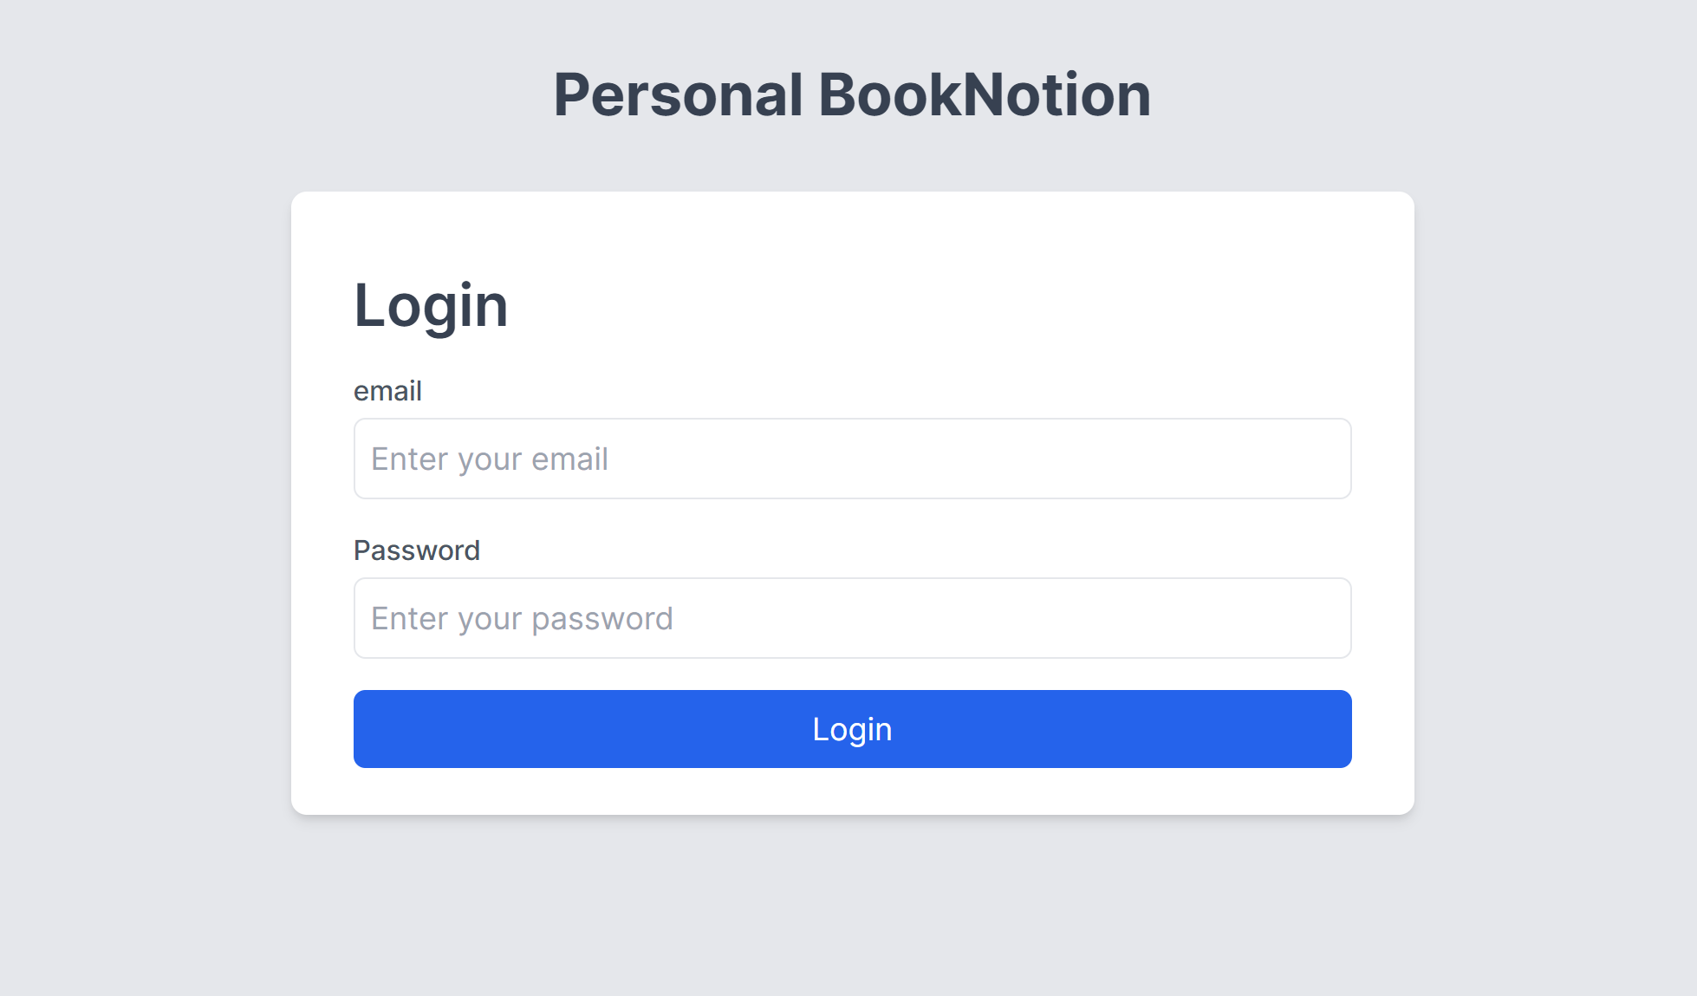Click the word "BookNotion" in the title
This screenshot has width=1697, height=996.
[984, 94]
